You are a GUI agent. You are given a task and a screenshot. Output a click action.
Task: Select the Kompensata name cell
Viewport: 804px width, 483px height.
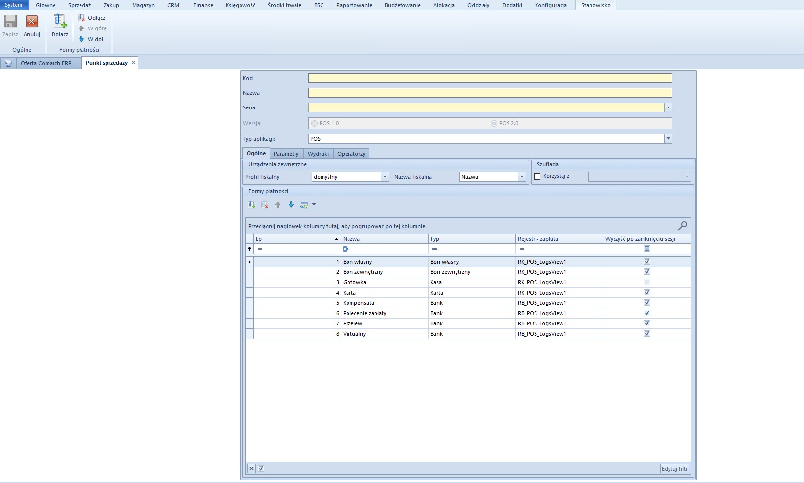point(384,303)
